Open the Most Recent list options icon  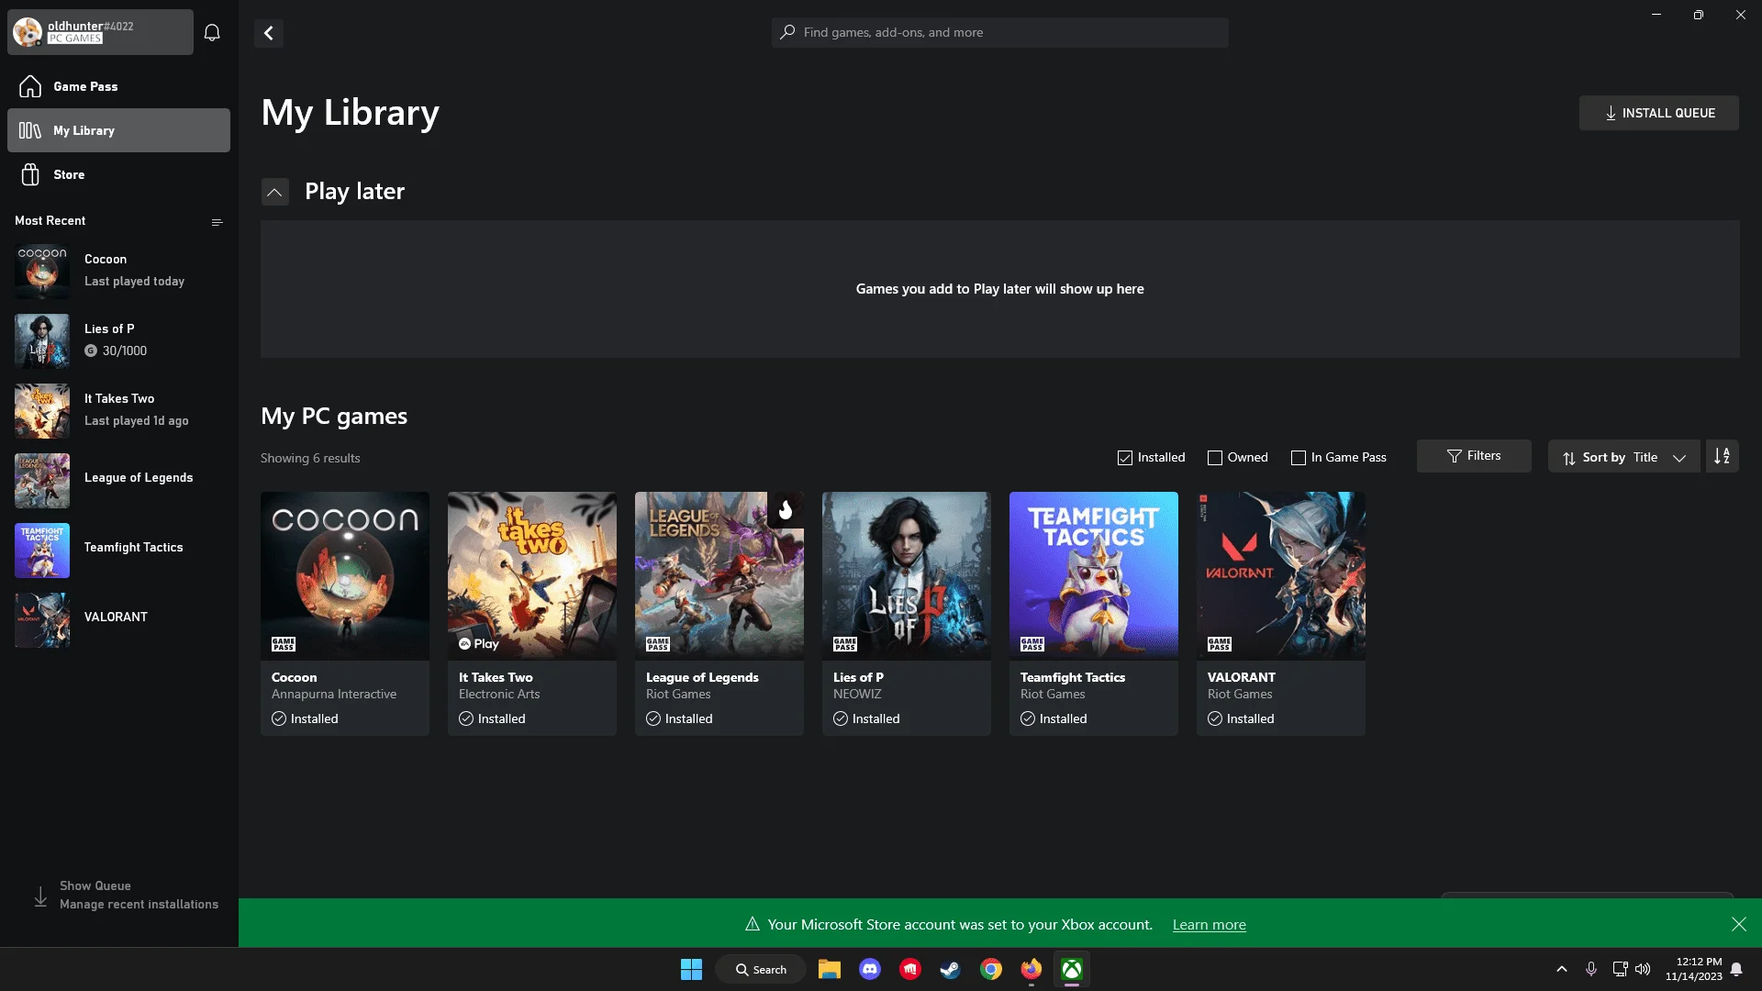click(x=217, y=222)
